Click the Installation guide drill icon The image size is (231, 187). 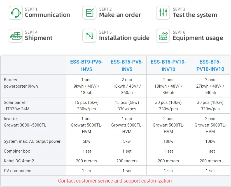89,36
